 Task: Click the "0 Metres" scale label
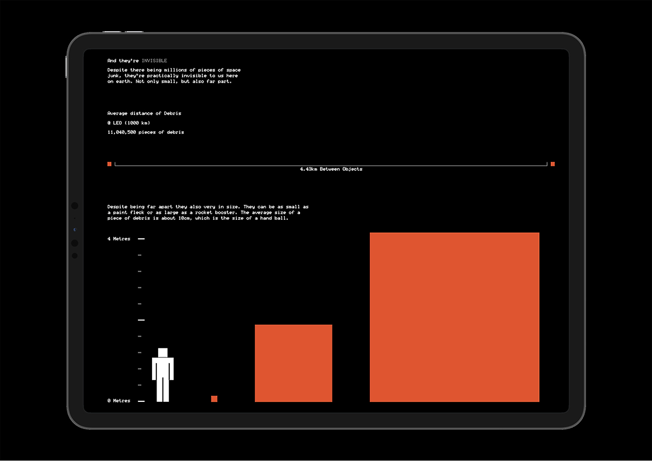click(x=118, y=401)
